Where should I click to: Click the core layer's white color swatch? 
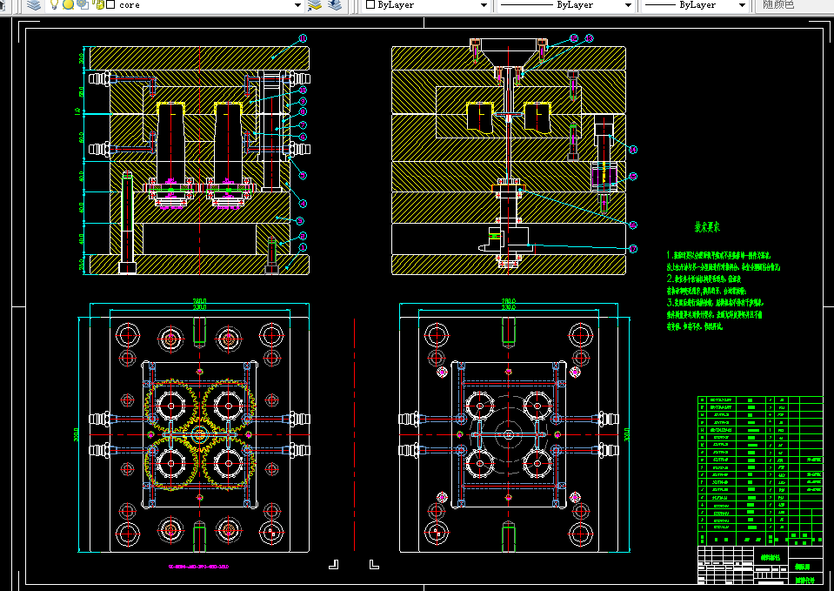(x=110, y=5)
